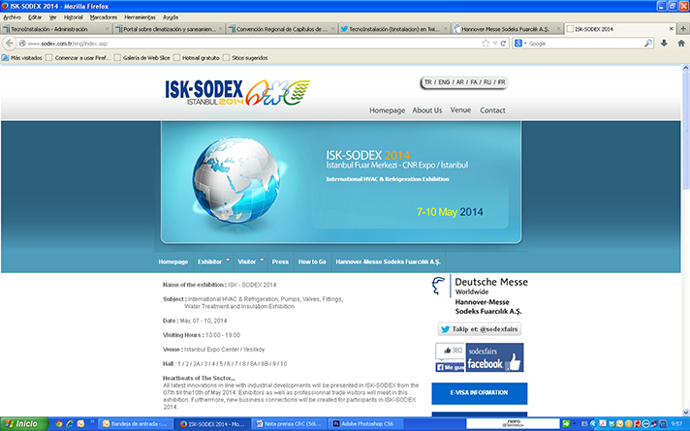Switch to Convención Regional de Capítulos tab
This screenshot has height=431, width=690.
point(282,29)
